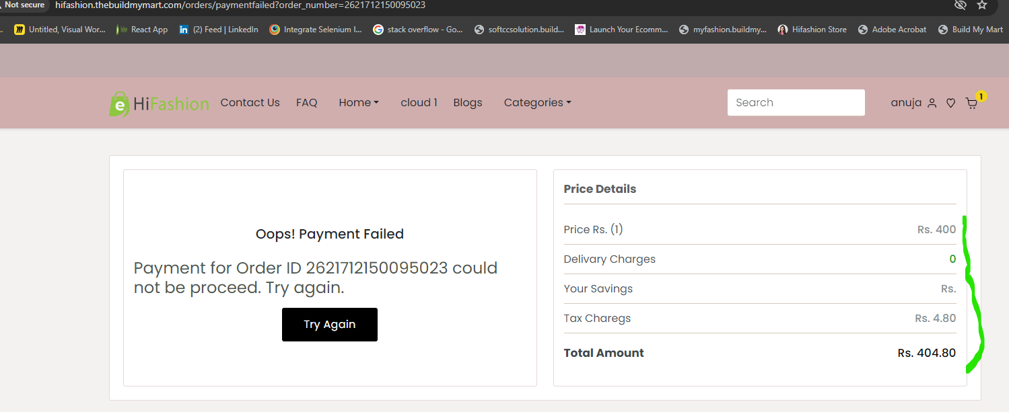Click the Price Rs. (1) label
This screenshot has height=412, width=1009.
point(593,230)
